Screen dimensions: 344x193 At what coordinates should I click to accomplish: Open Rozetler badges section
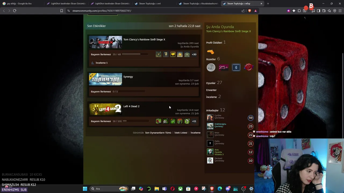click(x=211, y=59)
